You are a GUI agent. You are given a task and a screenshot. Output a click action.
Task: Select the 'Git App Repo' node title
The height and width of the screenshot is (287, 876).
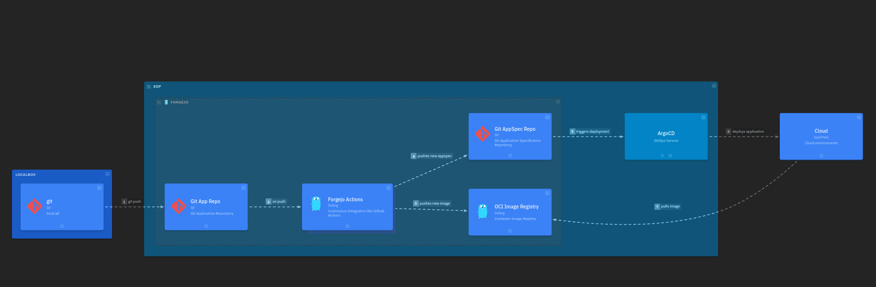tap(205, 202)
